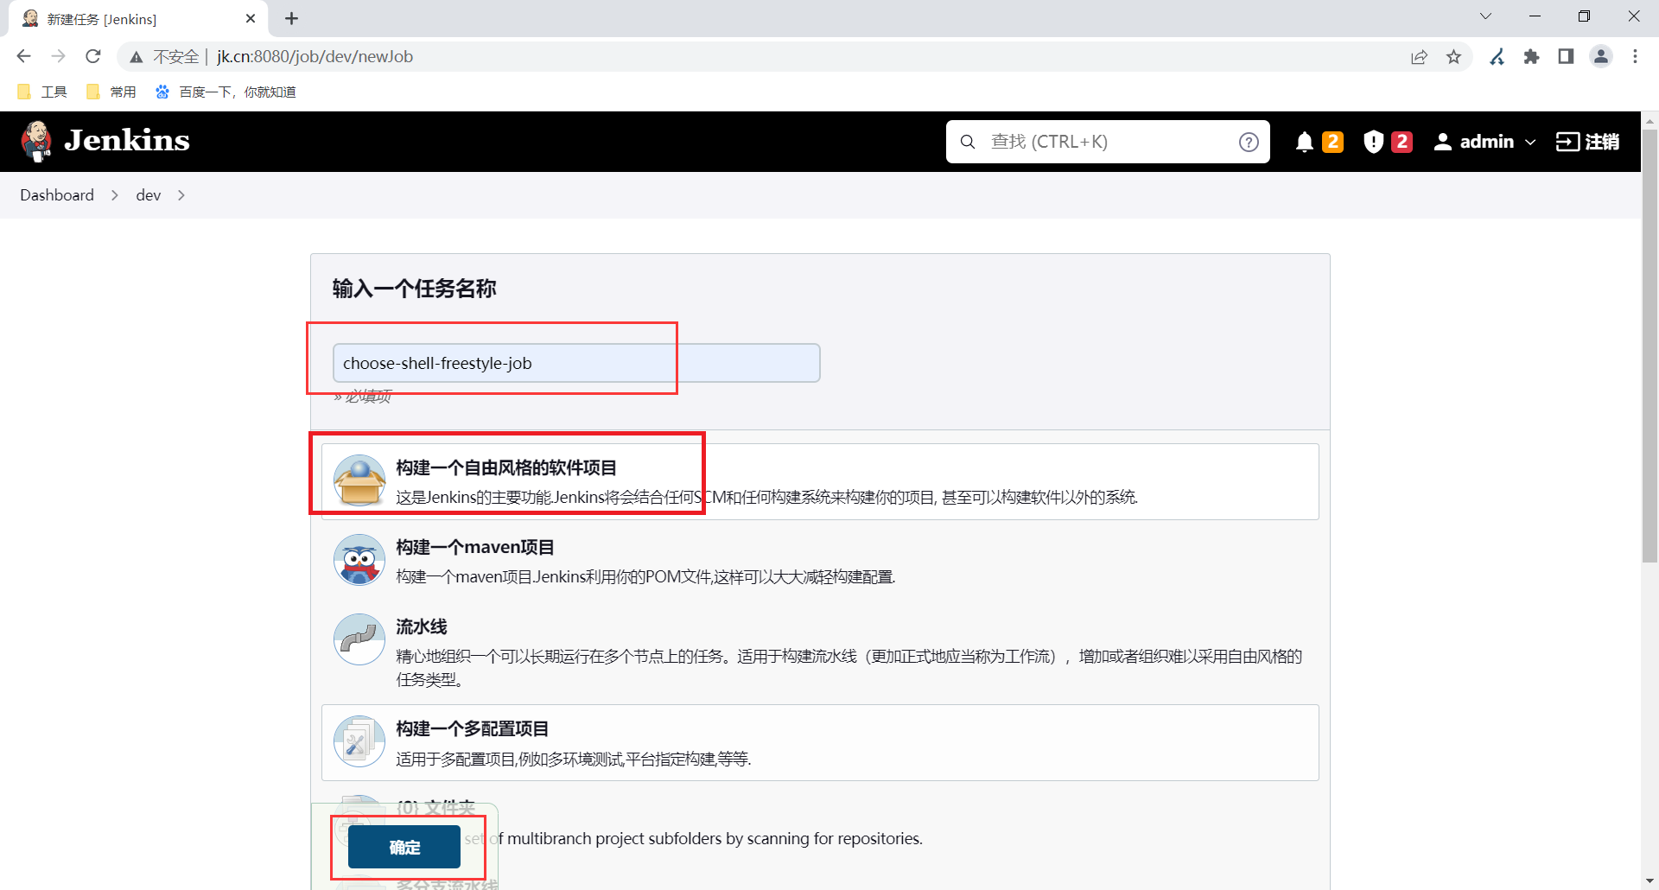Click the not-secure warning icon
1659x890 pixels.
point(136,57)
